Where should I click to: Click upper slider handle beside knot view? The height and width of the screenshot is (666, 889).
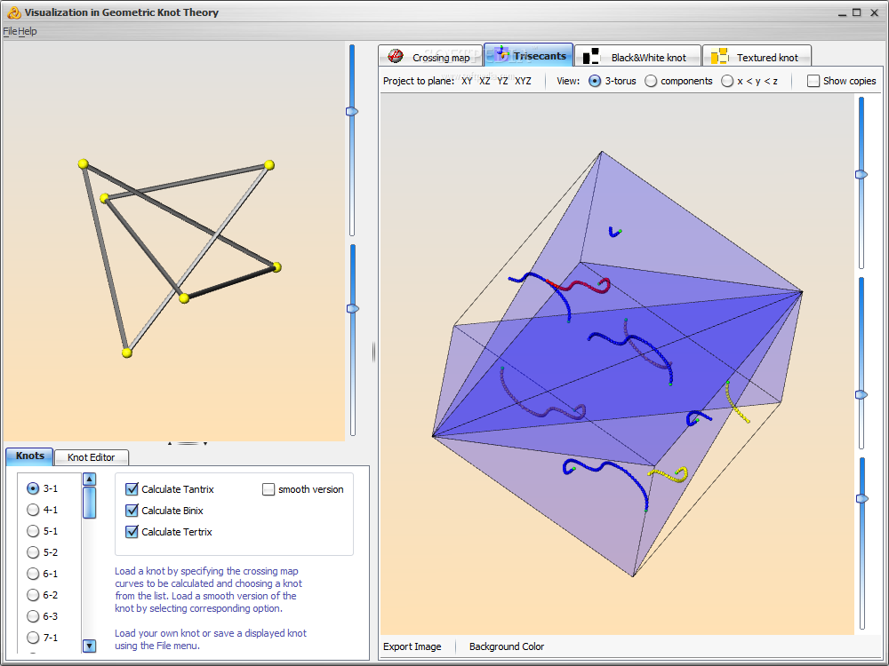tap(352, 112)
